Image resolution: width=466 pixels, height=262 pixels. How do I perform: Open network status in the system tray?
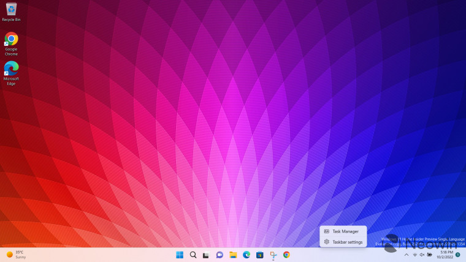(x=415, y=255)
